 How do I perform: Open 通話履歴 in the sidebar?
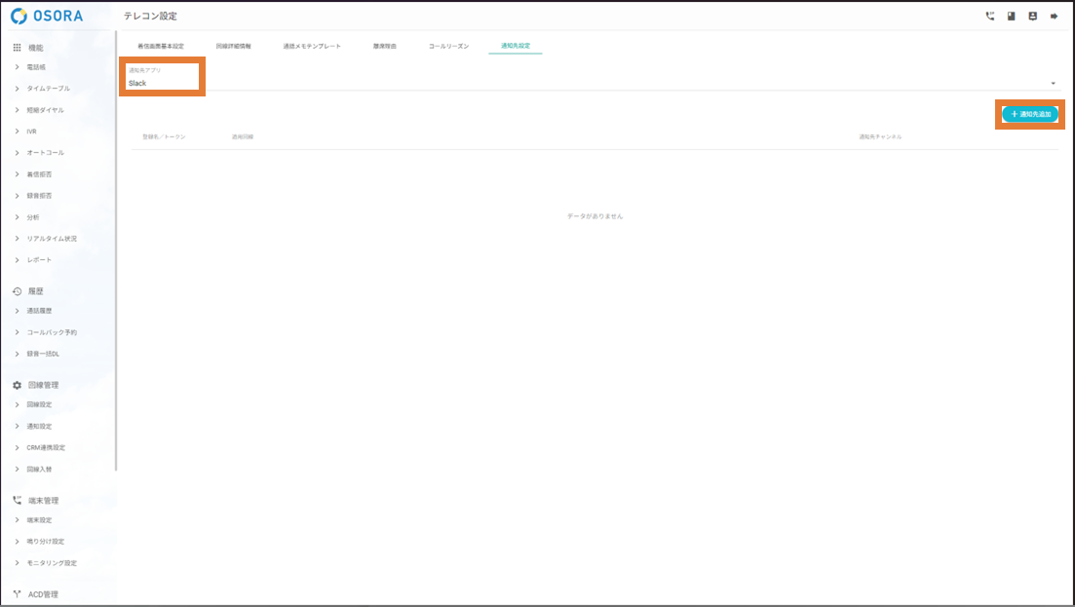coord(39,311)
